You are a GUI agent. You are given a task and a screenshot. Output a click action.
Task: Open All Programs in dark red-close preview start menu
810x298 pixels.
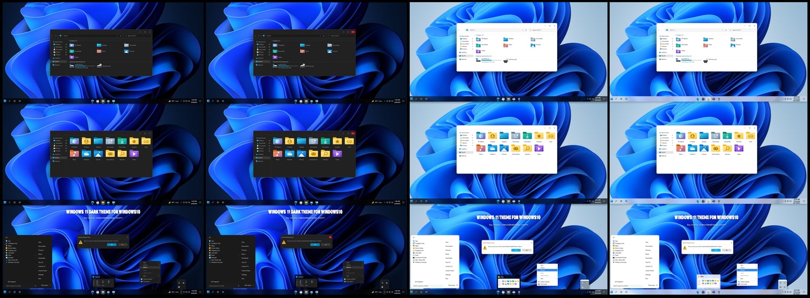(216, 282)
